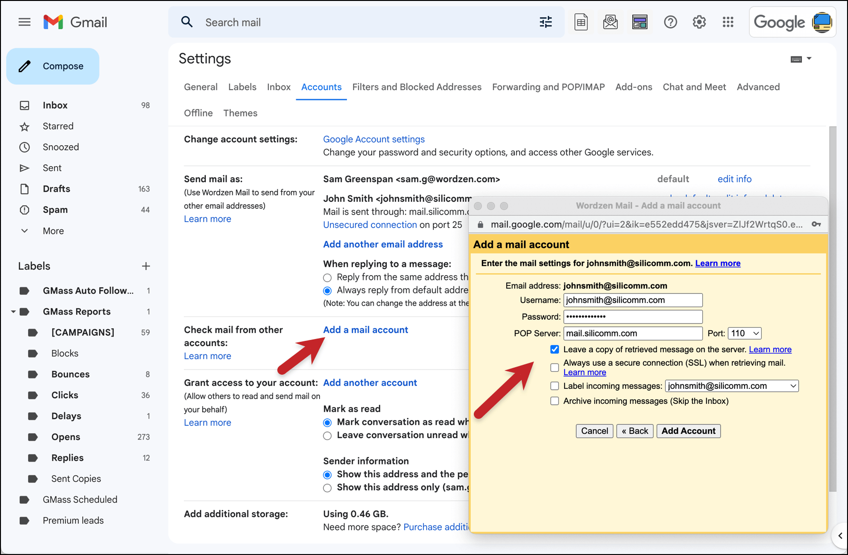
Task: Click the Opens label tag icon
Action: coord(33,437)
